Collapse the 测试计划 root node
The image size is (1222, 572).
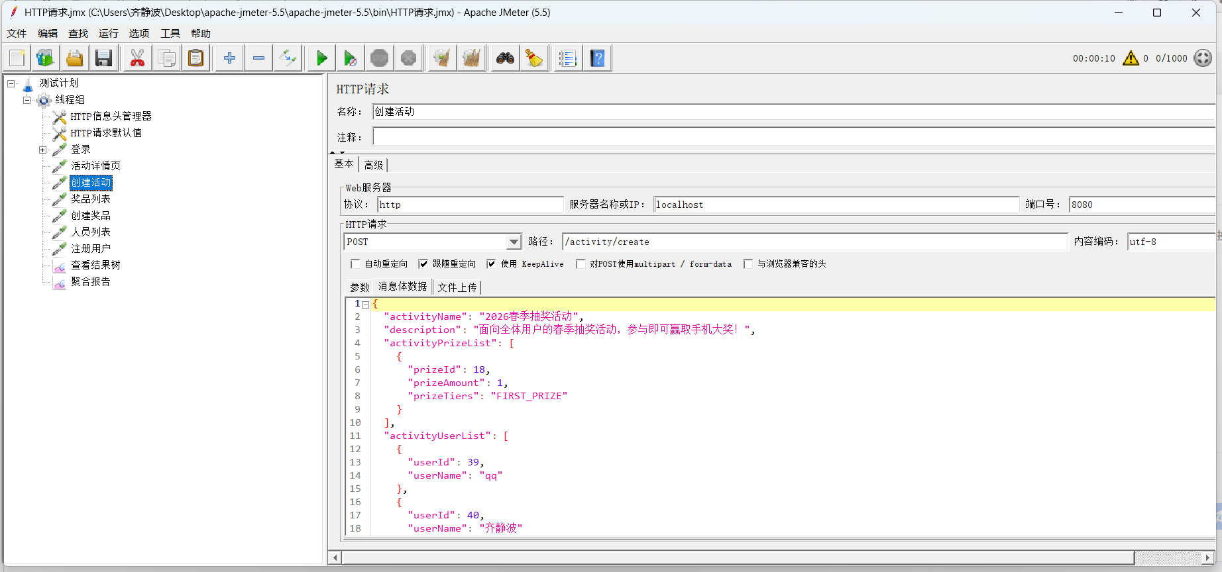point(11,83)
